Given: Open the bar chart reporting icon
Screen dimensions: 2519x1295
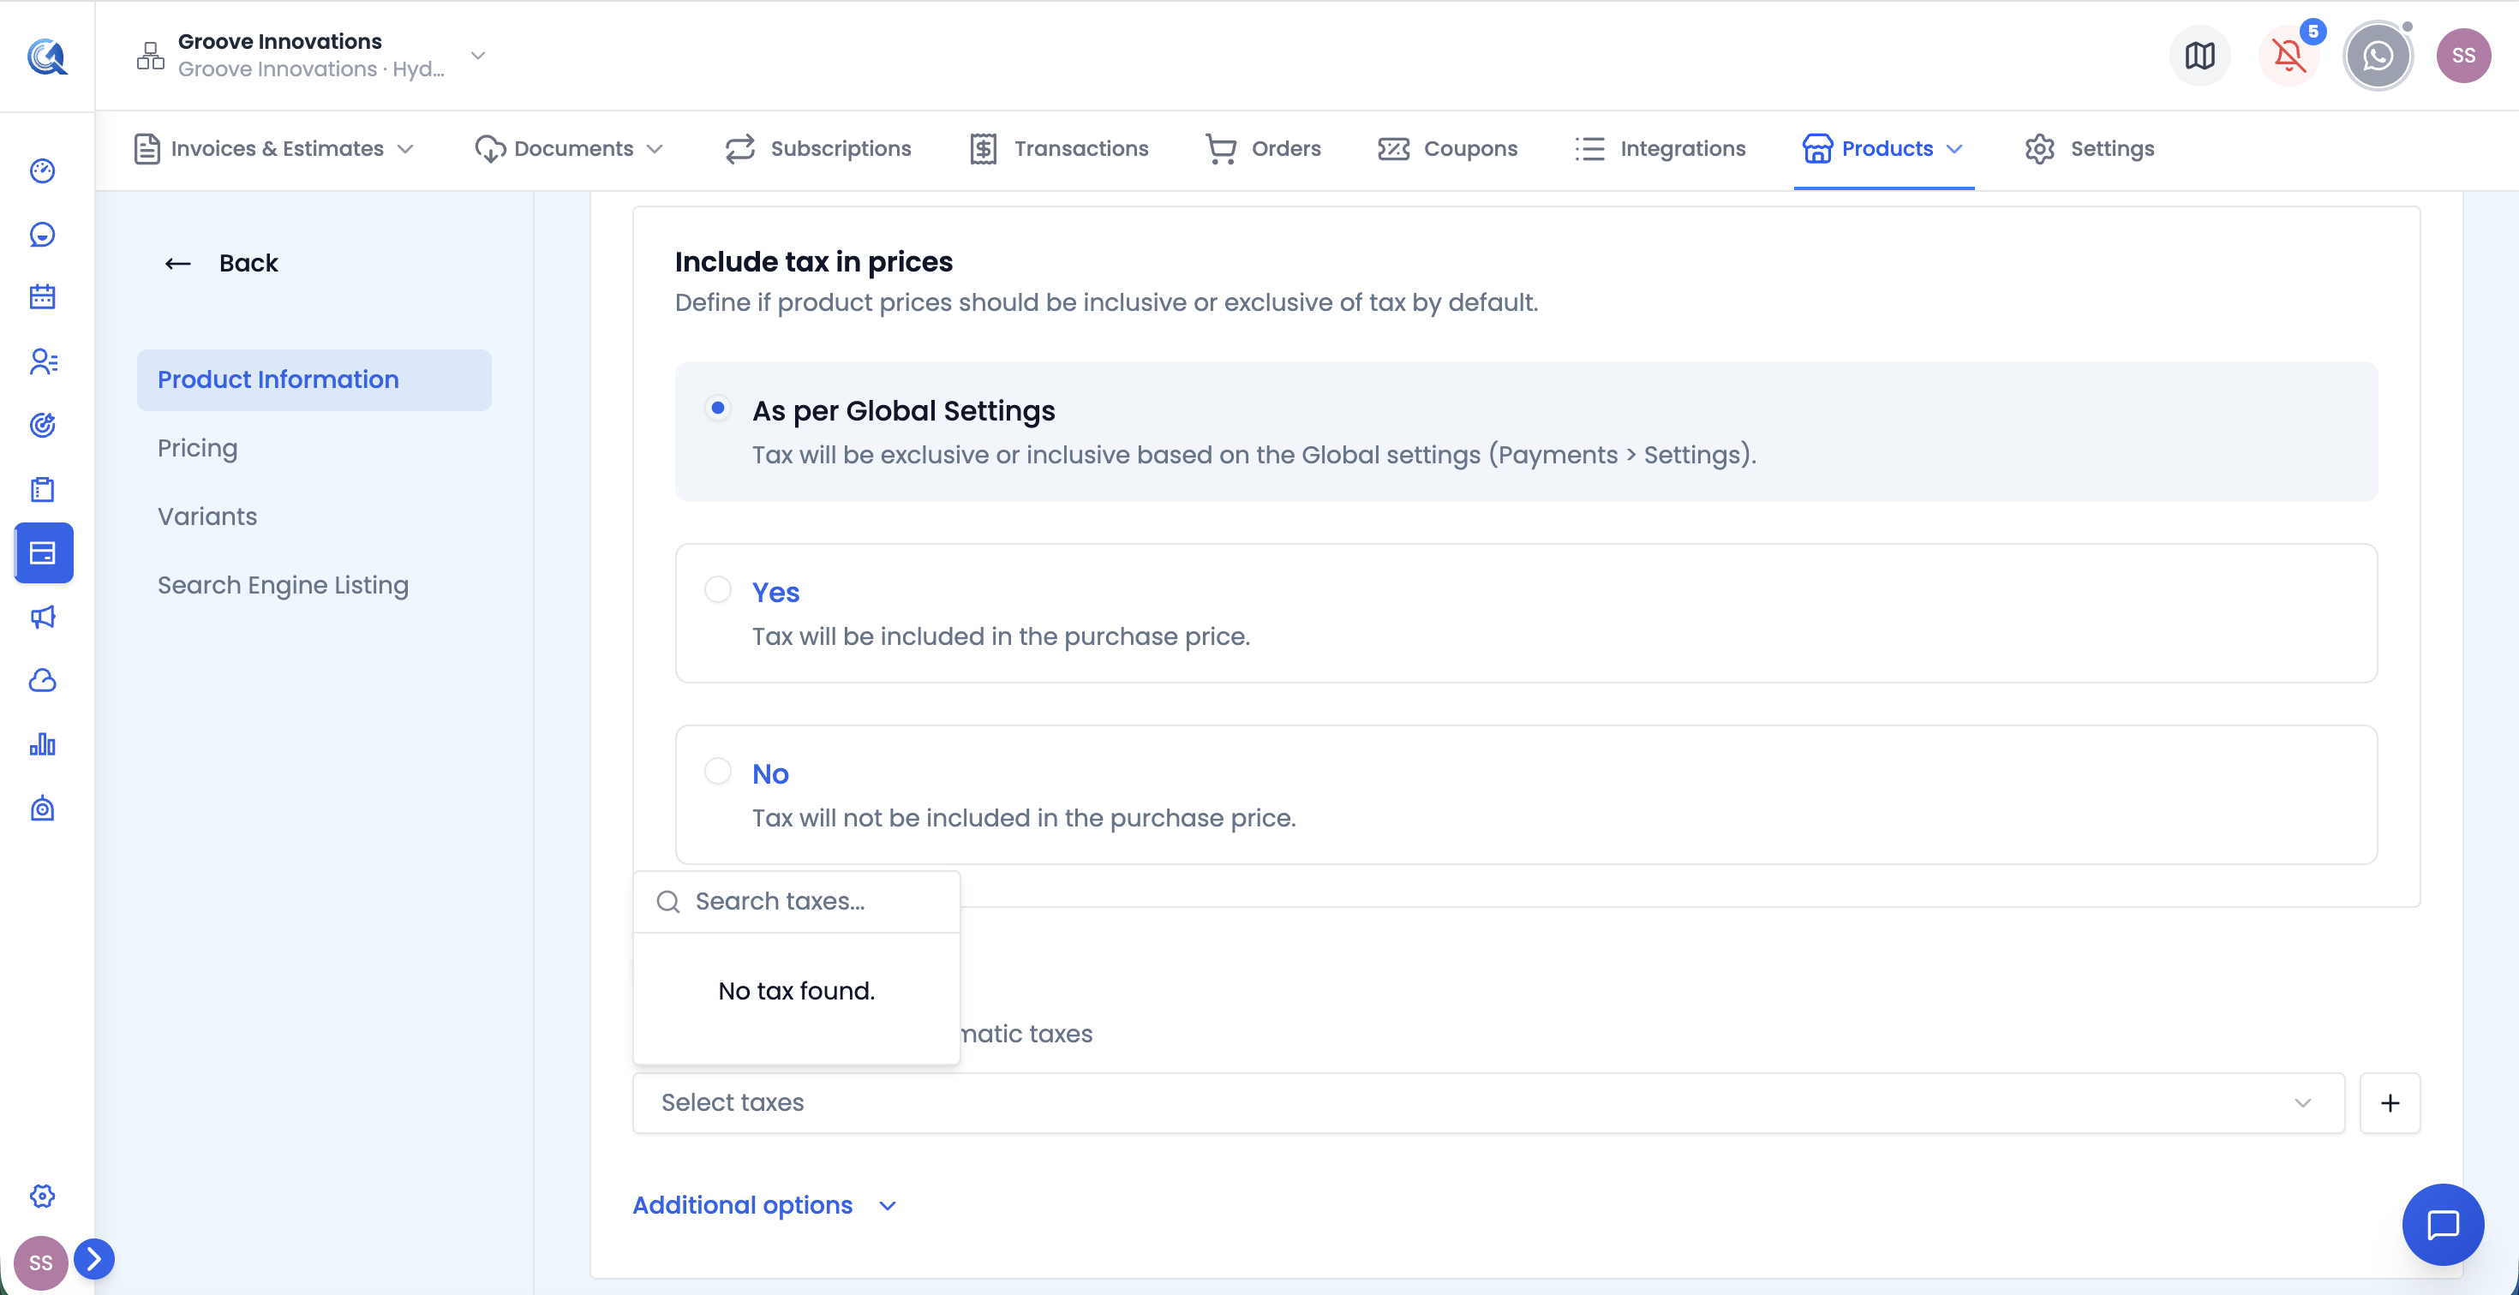Looking at the screenshot, I should [x=42, y=745].
